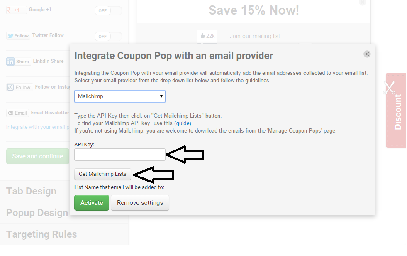Toggle the Twitter Follow switch

pos(108,37)
